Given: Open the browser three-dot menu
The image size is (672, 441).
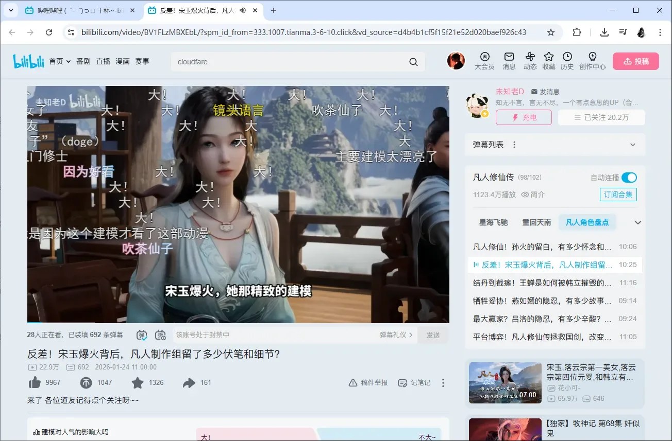Looking at the screenshot, I should tap(660, 32).
